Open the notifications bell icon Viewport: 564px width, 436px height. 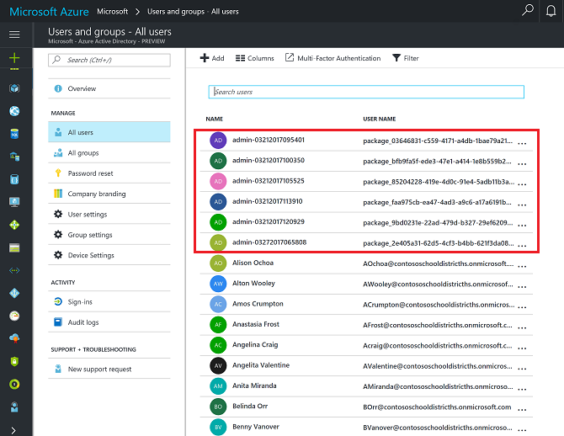(x=551, y=11)
